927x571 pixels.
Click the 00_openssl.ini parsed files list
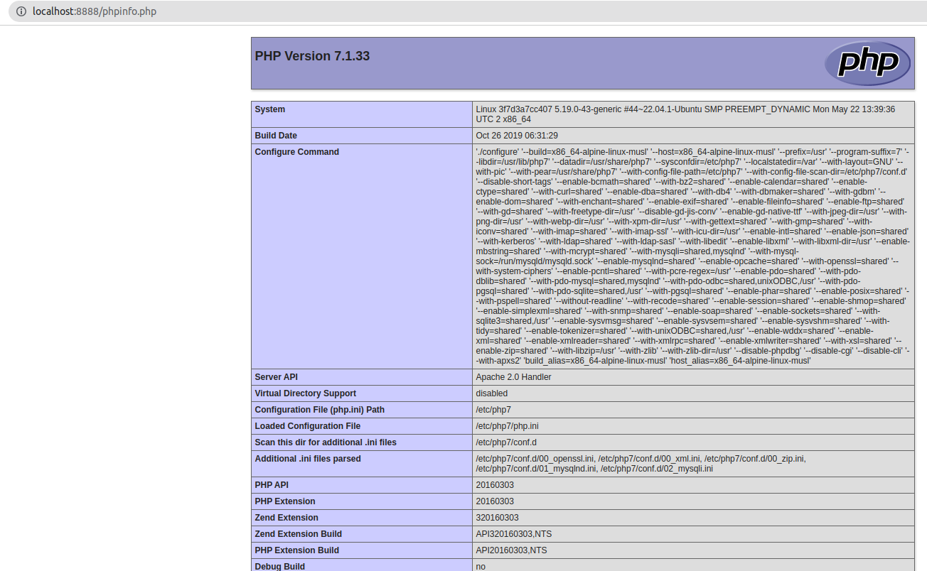(641, 464)
